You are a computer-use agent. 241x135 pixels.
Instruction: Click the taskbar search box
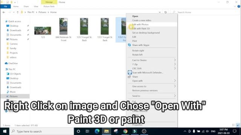pos(41,131)
